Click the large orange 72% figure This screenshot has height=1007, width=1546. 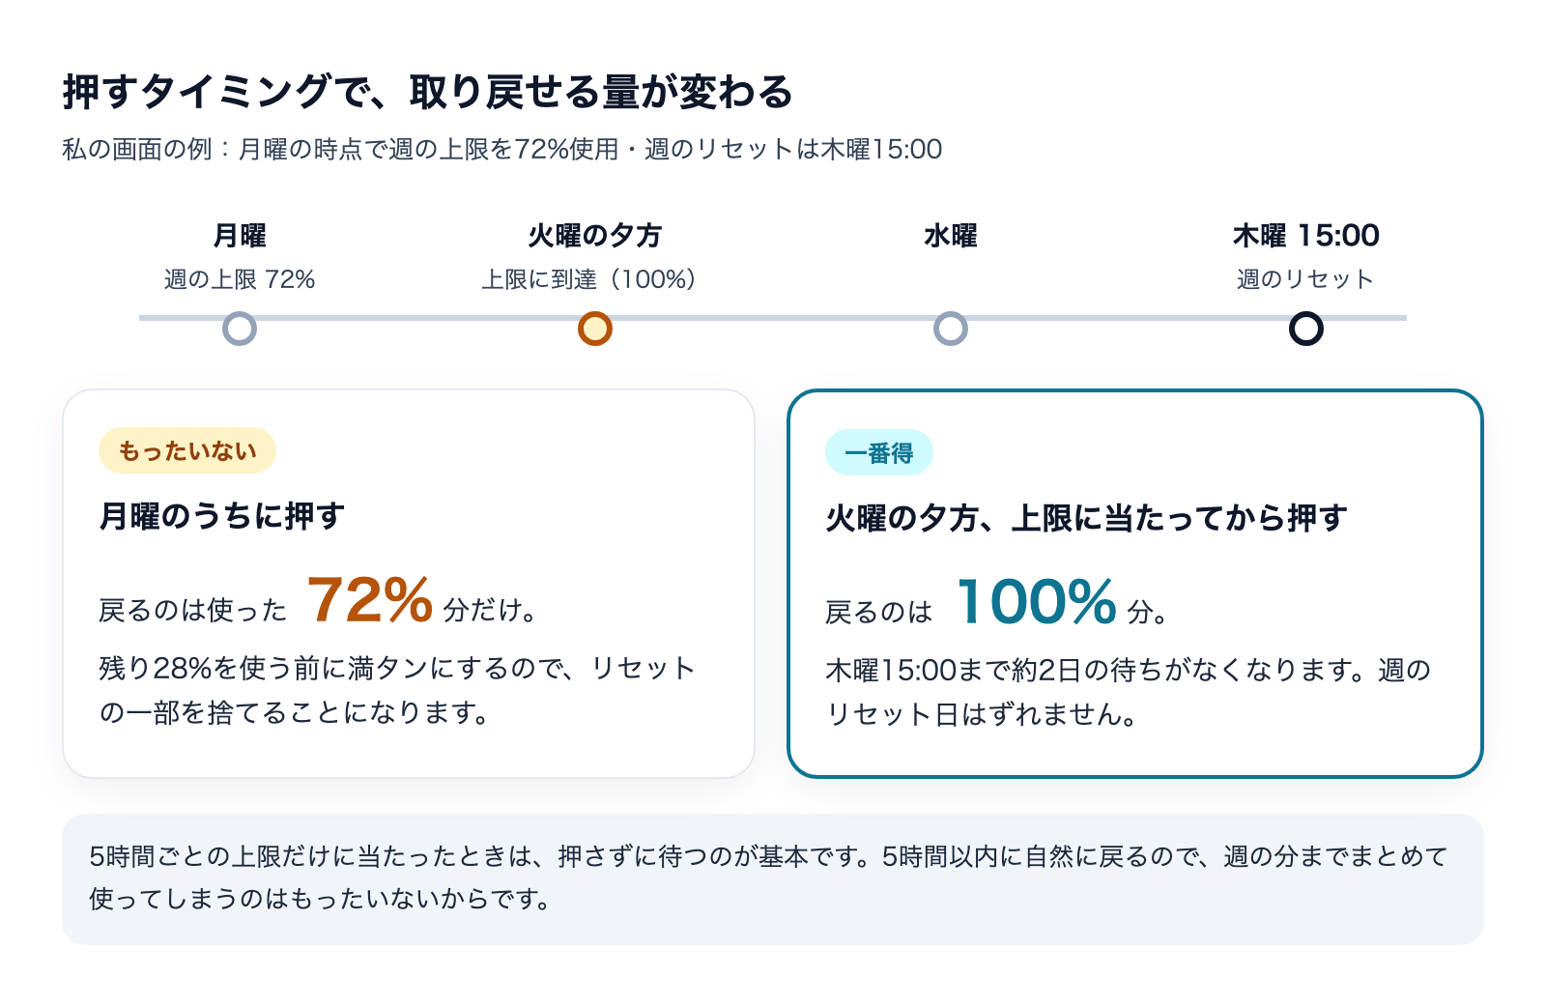371,600
